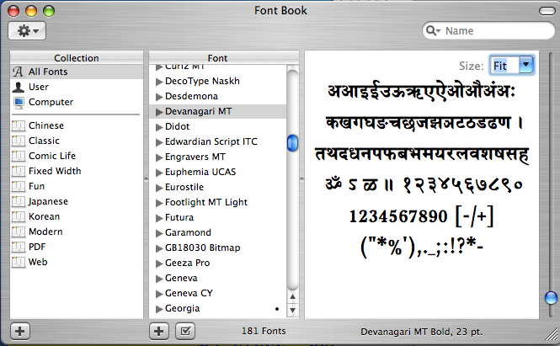Image resolution: width=560 pixels, height=346 pixels.
Task: Open the gear action menu
Action: pos(27,31)
